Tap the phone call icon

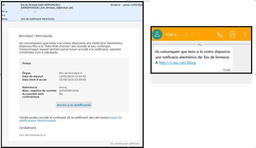pos(220,34)
